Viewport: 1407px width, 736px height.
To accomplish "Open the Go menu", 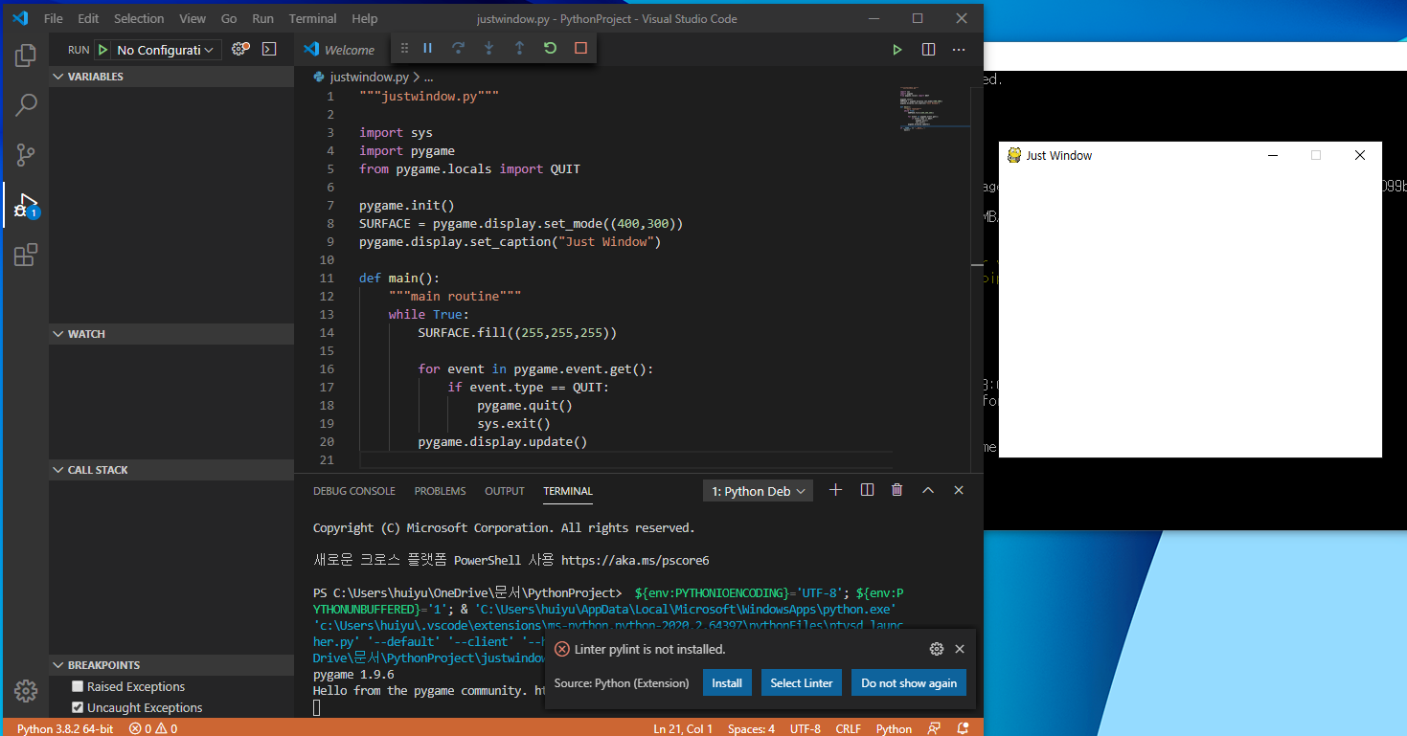I will pos(229,18).
